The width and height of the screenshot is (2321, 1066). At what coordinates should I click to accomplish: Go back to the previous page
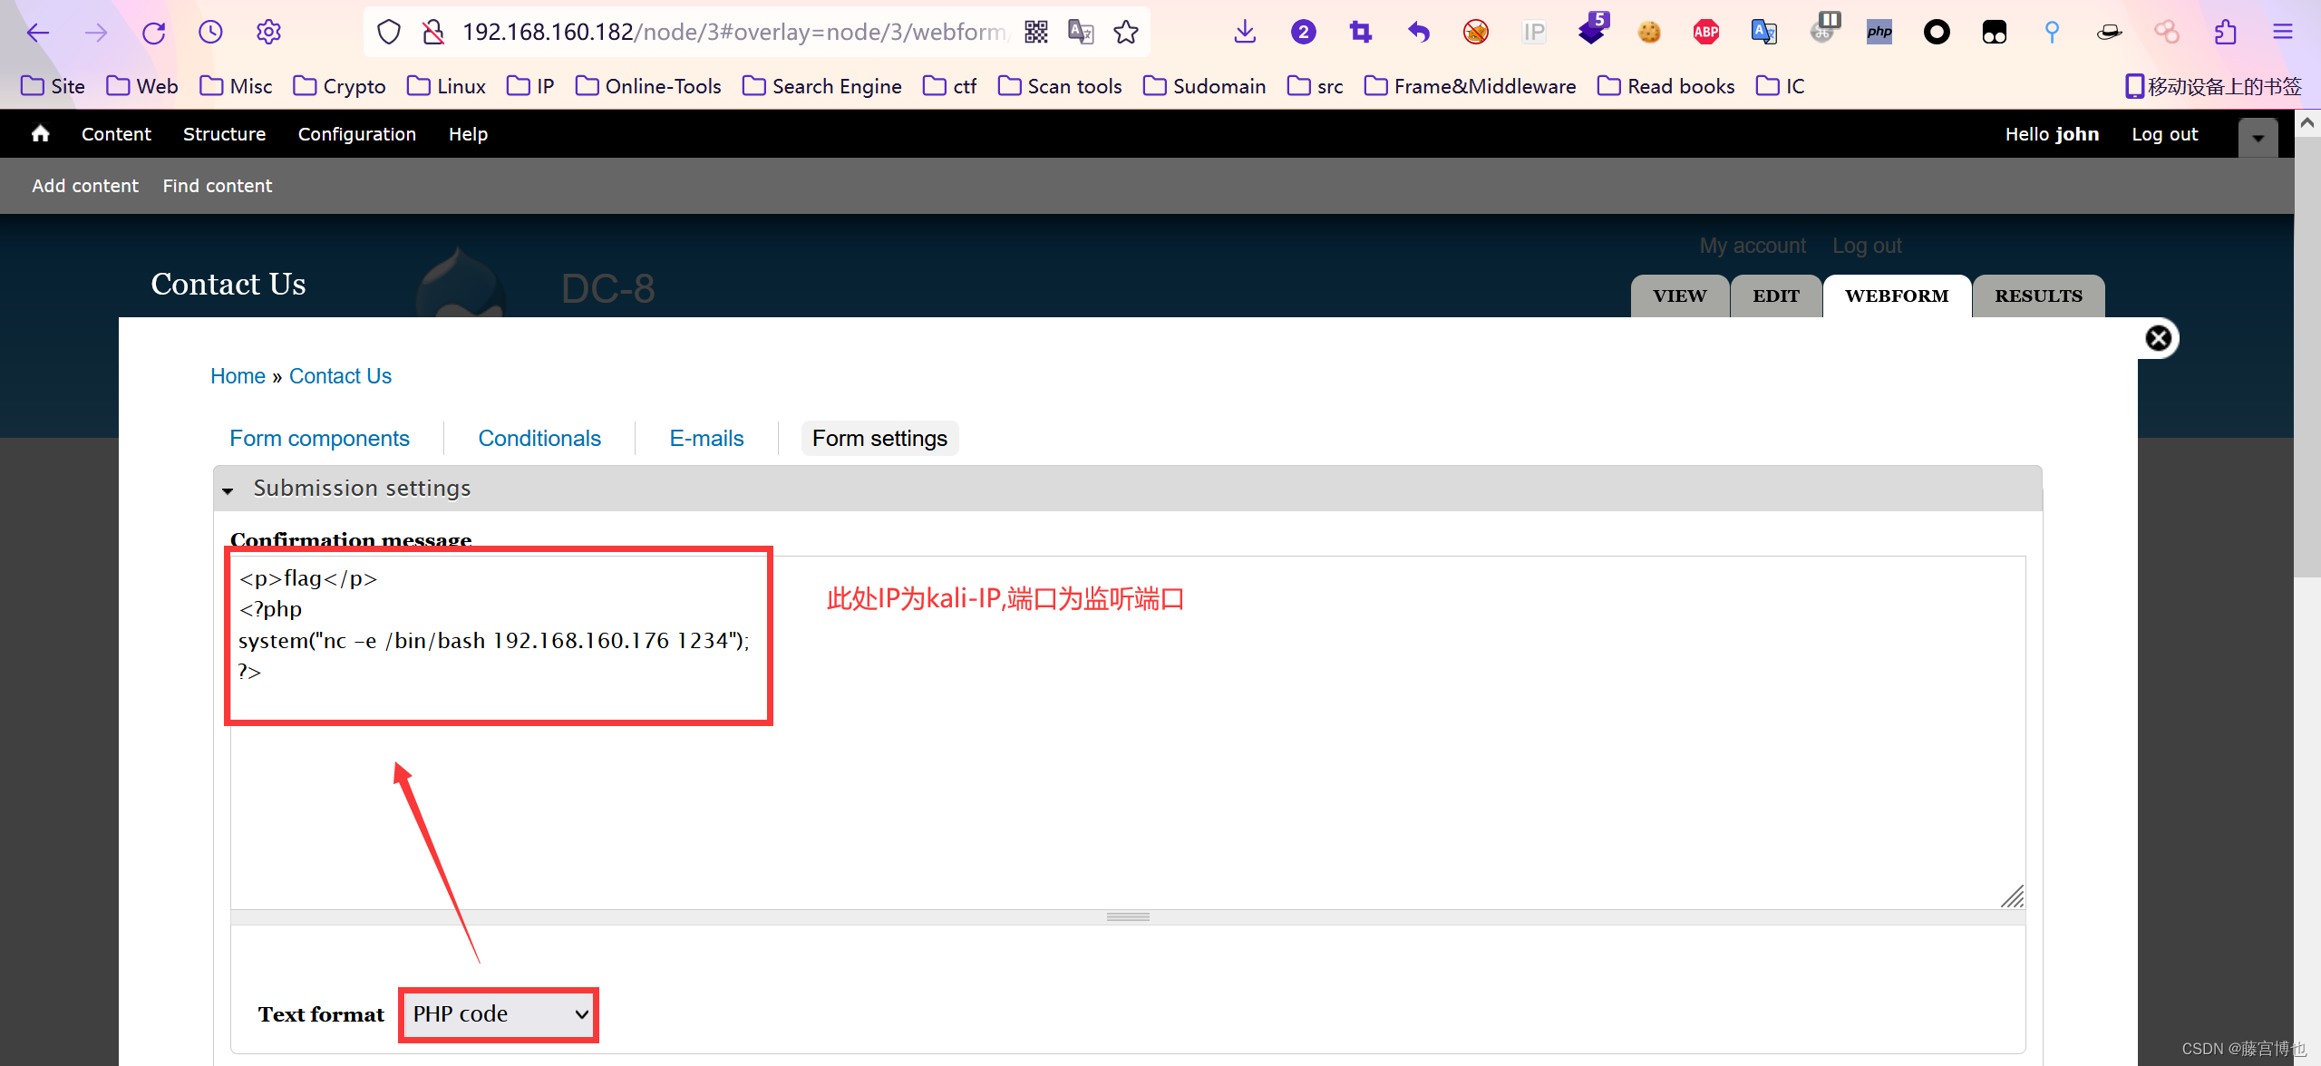coord(37,33)
